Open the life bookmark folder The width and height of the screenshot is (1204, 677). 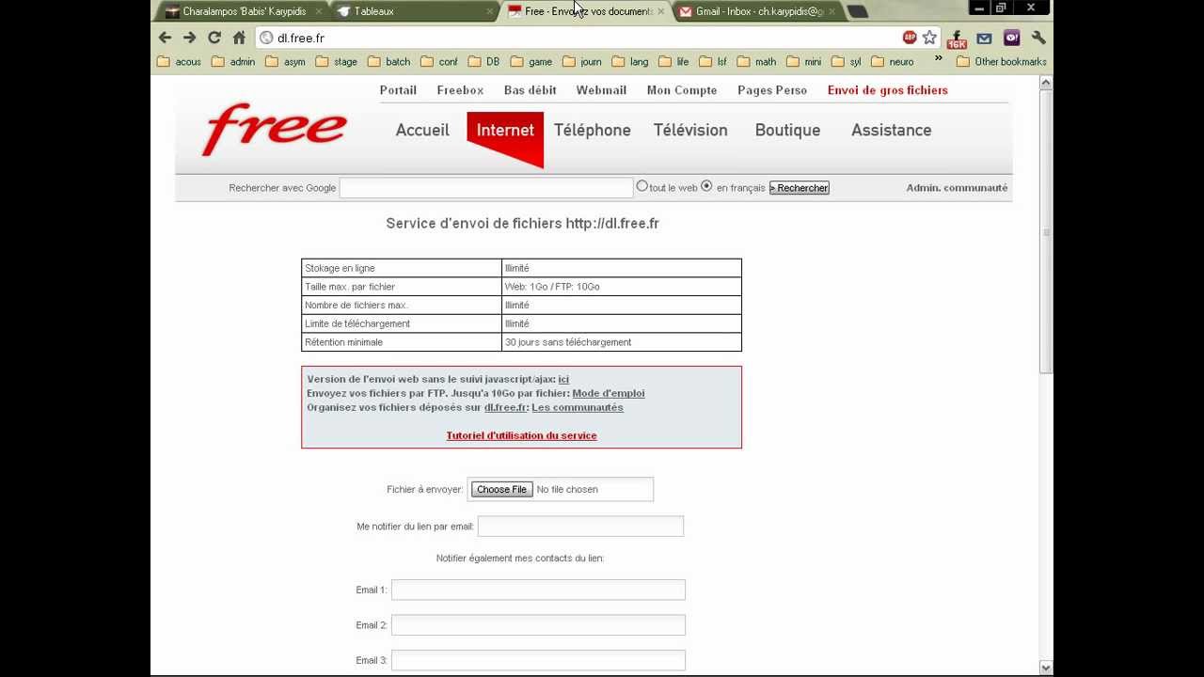pos(673,62)
